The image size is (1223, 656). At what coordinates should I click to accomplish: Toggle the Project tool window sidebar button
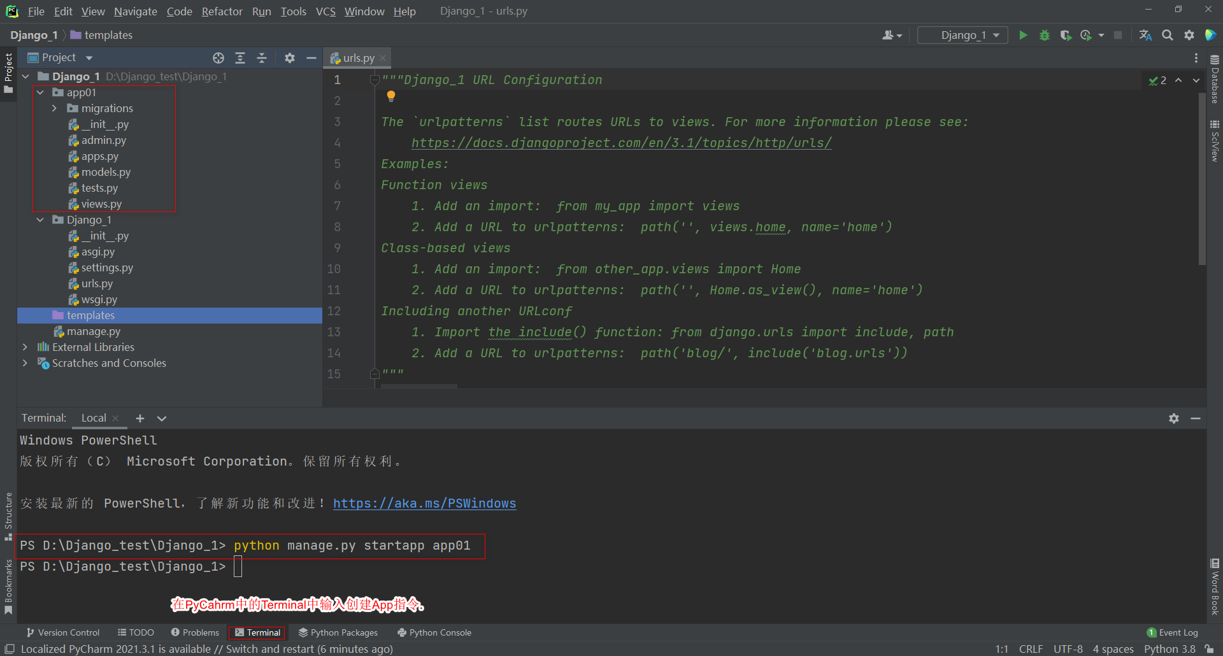click(8, 73)
